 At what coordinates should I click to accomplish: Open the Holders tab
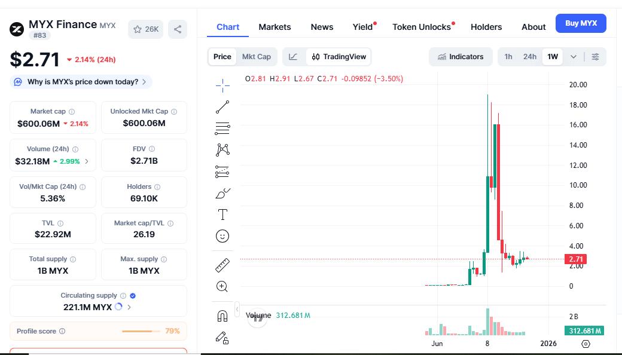pos(486,27)
